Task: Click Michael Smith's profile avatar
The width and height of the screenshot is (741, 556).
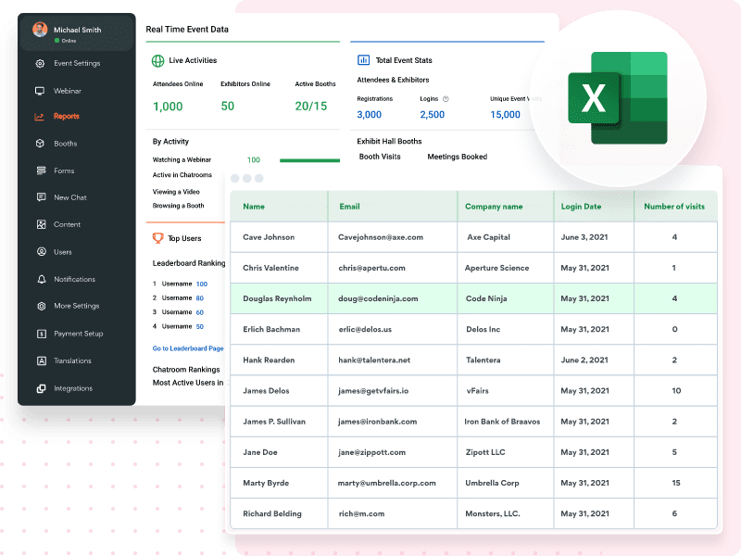Action: 40,30
